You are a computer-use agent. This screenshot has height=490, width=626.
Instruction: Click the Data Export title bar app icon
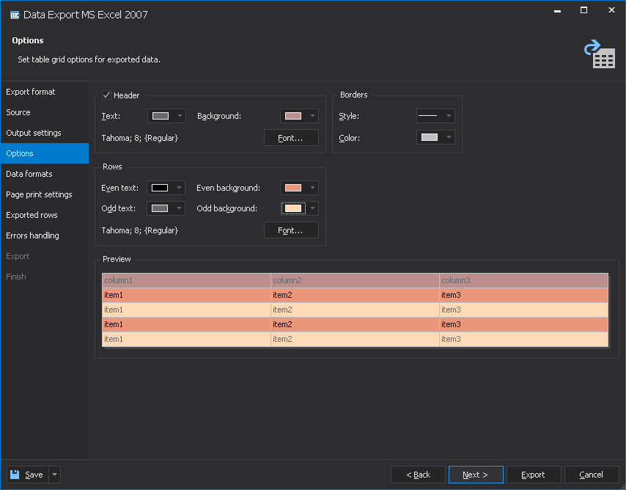pyautogui.click(x=15, y=15)
